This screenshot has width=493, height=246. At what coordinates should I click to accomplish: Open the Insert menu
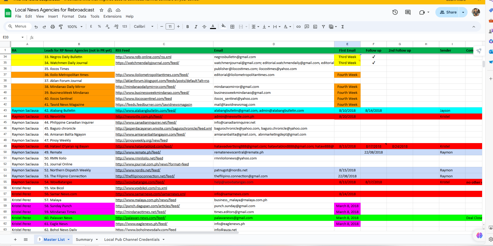click(53, 16)
